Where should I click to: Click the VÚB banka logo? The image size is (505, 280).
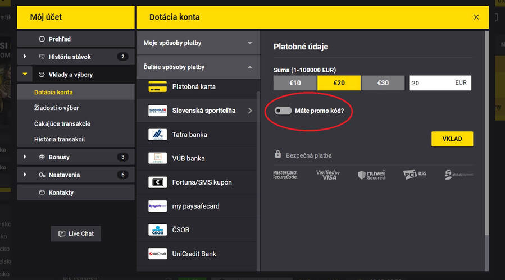pos(157,158)
